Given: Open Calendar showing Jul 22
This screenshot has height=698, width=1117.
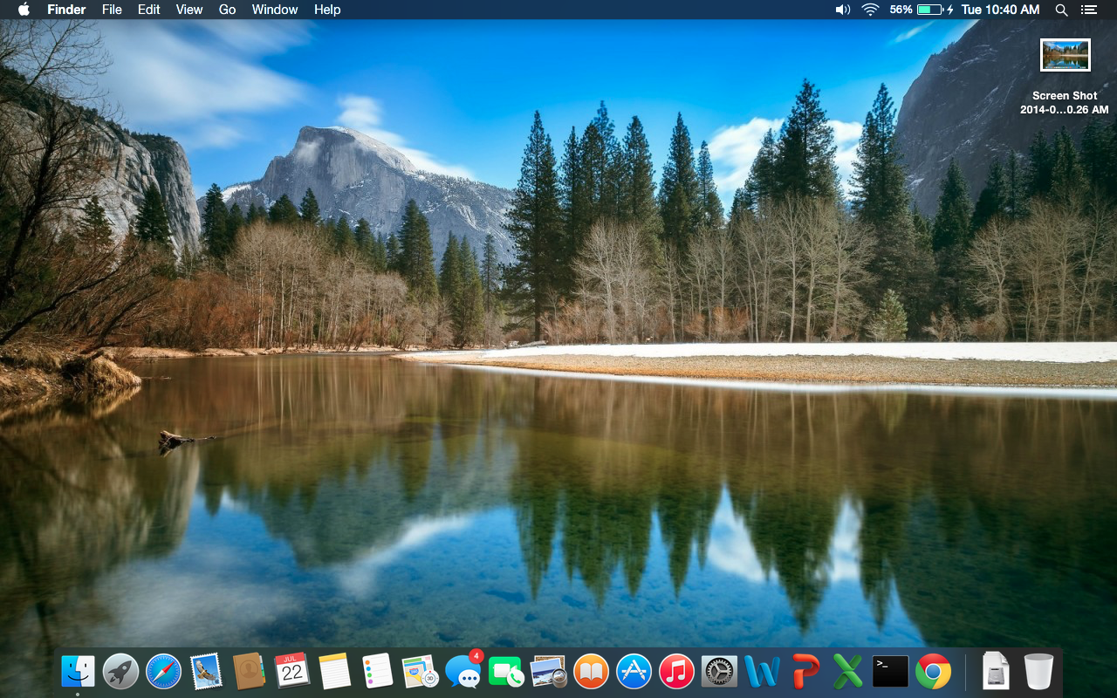Looking at the screenshot, I should pos(291,672).
